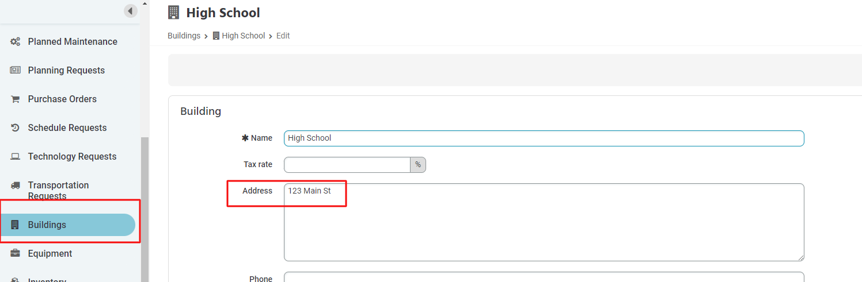This screenshot has width=862, height=282.
Task: Click the Planning Requests newspaper icon
Action: coord(16,70)
